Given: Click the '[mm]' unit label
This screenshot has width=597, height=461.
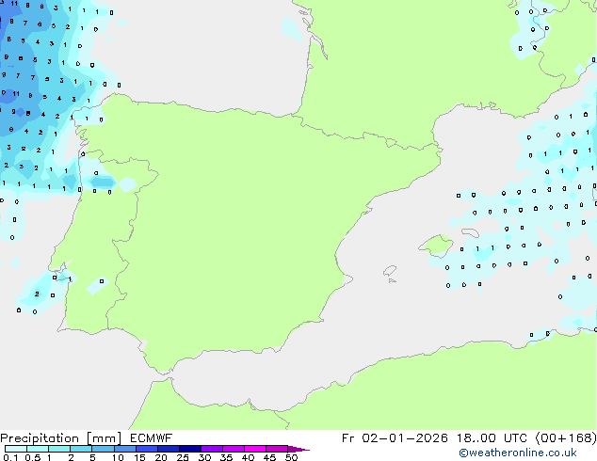Looking at the screenshot, I should [x=105, y=438].
